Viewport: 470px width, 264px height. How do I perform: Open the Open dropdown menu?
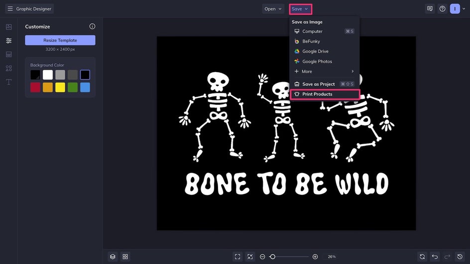[x=273, y=9]
